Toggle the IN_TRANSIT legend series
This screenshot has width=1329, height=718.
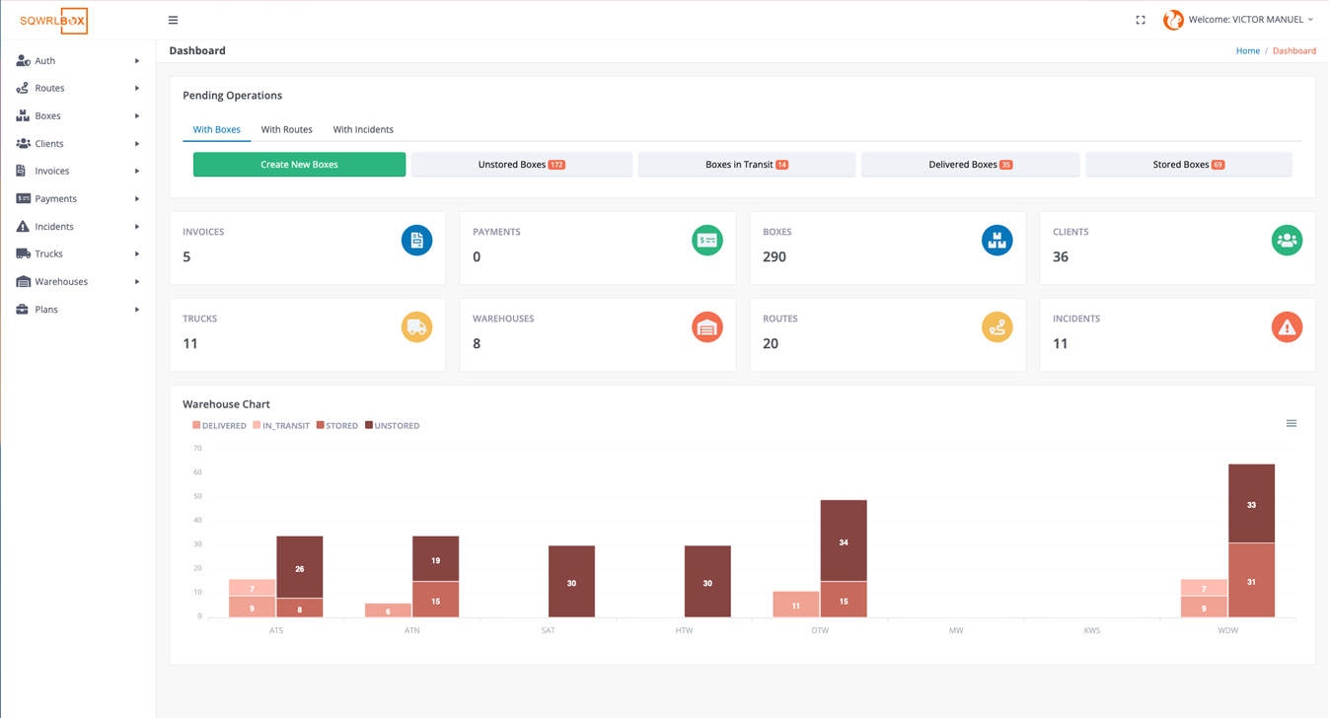click(x=281, y=426)
